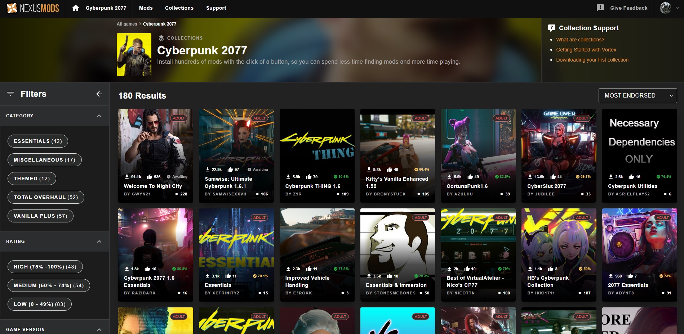Viewport: 684px width, 334px height.
Task: Open the What are collections? link
Action: [580, 40]
